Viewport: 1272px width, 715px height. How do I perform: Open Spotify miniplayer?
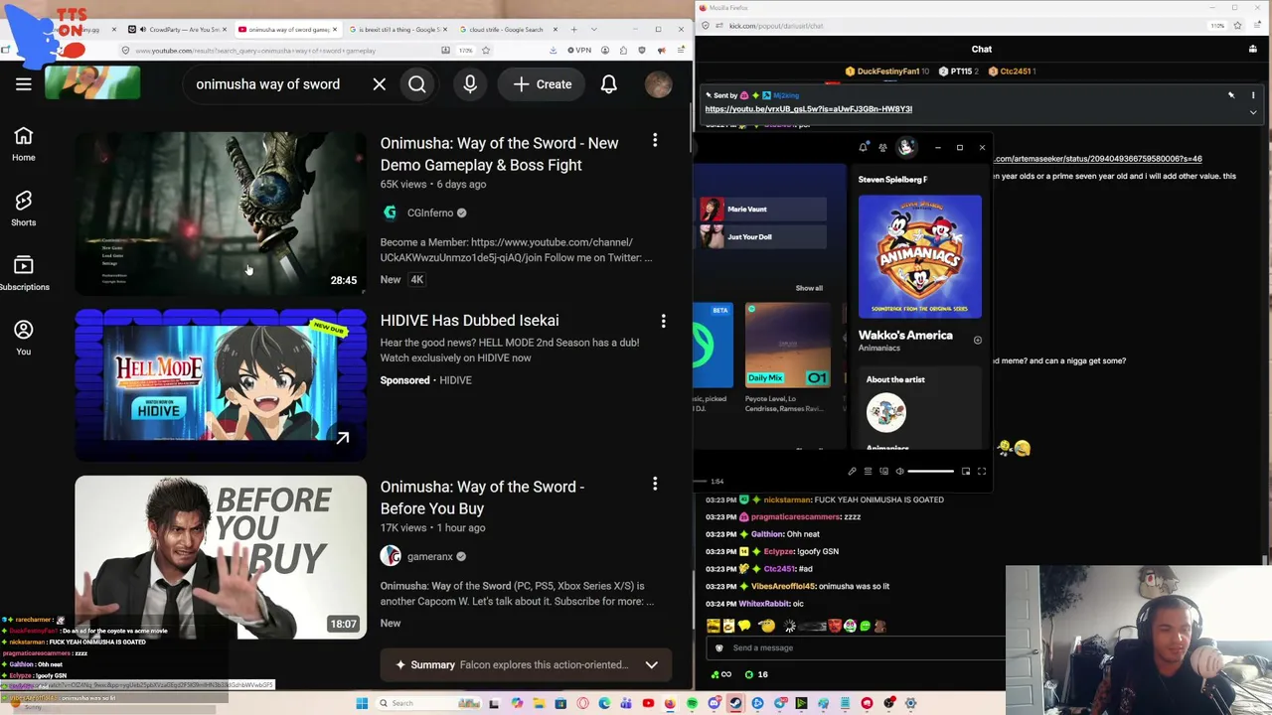[965, 472]
